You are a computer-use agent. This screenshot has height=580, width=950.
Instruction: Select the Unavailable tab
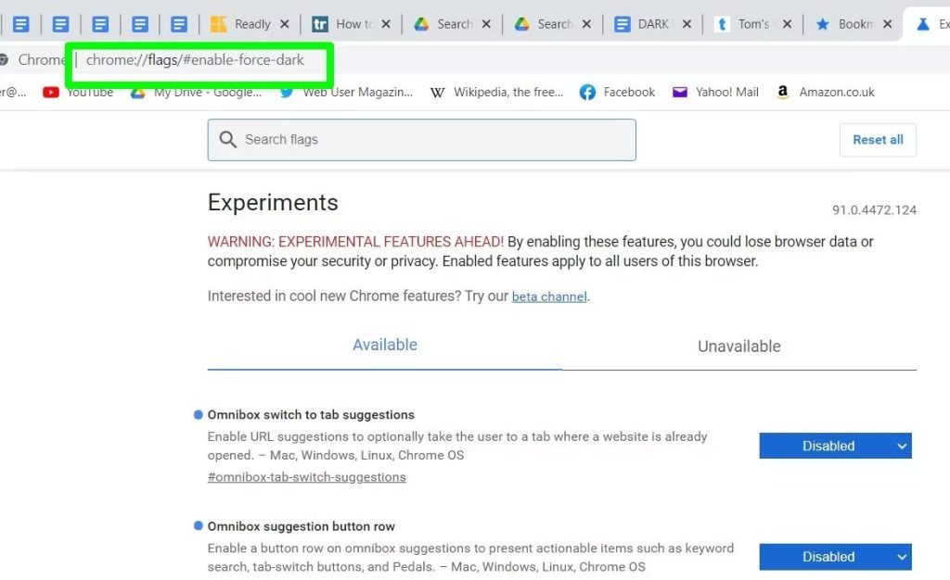tap(739, 346)
